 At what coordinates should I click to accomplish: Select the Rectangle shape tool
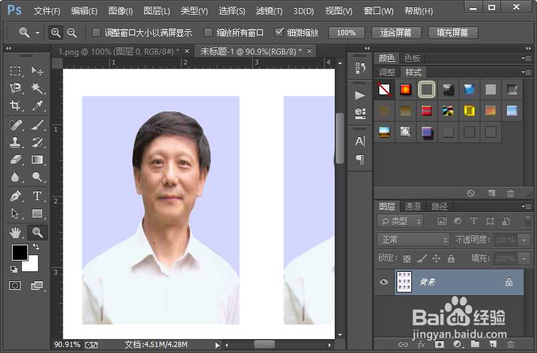pos(37,213)
